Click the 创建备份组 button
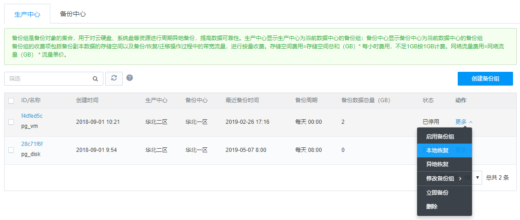The height and width of the screenshot is (220, 520). [x=485, y=79]
